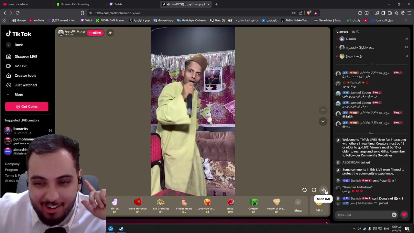The width and height of the screenshot is (414, 233).
Task: Send the Love Morocco gift
Action: [x=138, y=205]
